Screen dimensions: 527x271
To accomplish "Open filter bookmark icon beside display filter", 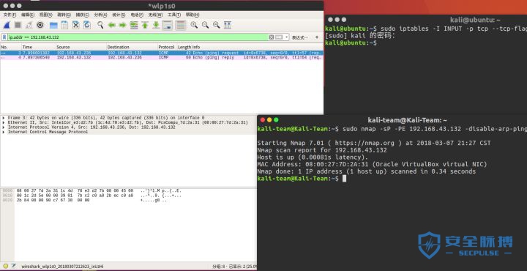I will (4, 37).
